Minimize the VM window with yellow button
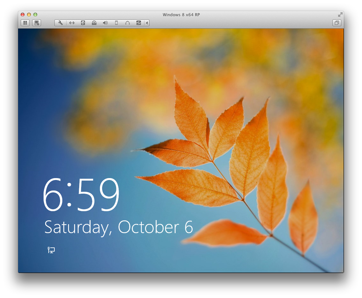 click(x=29, y=15)
